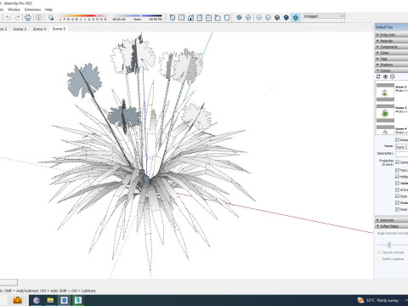This screenshot has width=408, height=306.
Task: Click the scene Name input field
Action: 401,146
